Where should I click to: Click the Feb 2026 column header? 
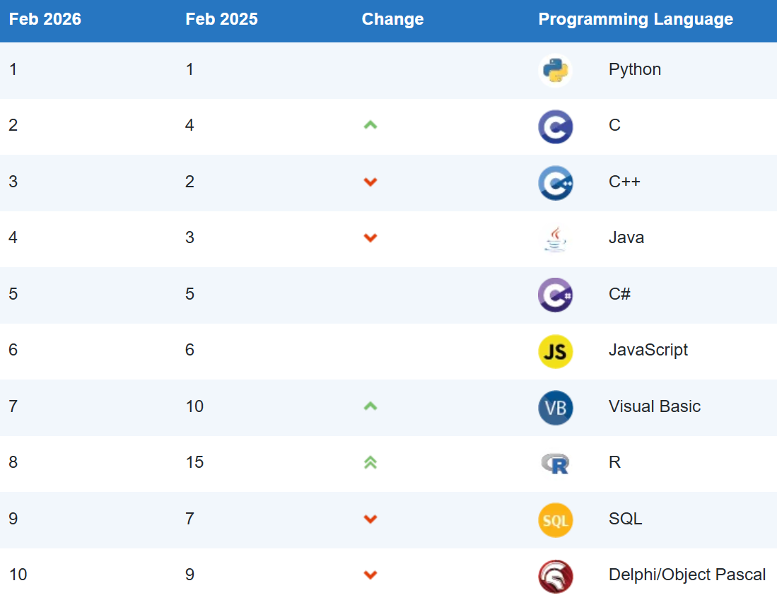coord(45,19)
